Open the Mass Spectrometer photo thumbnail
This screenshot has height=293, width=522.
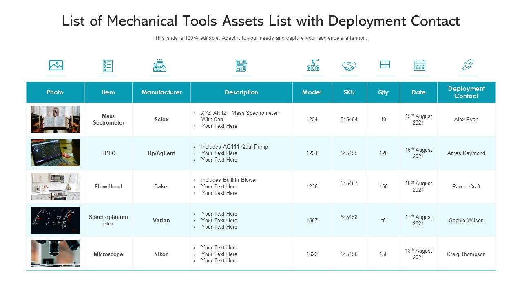coord(55,119)
